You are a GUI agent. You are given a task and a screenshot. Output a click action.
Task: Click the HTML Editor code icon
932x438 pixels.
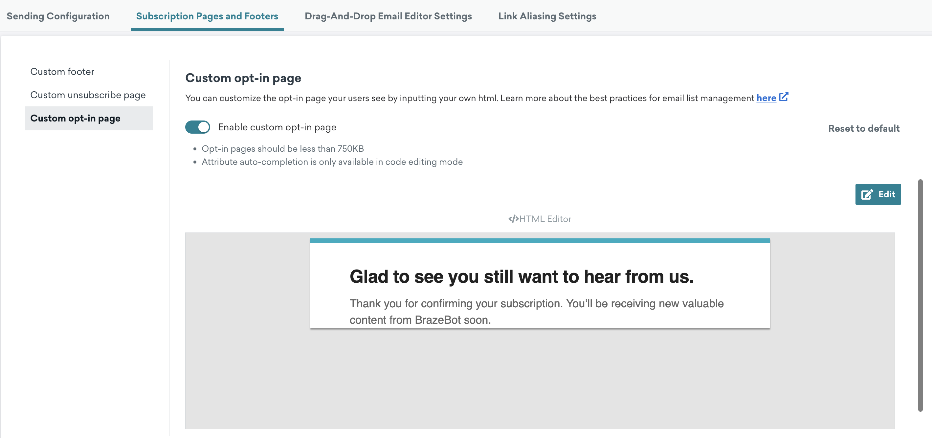513,219
